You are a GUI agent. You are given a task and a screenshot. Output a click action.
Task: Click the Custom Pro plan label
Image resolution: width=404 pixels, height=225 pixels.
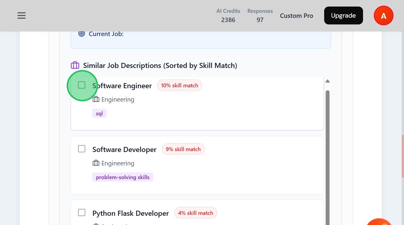296,16
